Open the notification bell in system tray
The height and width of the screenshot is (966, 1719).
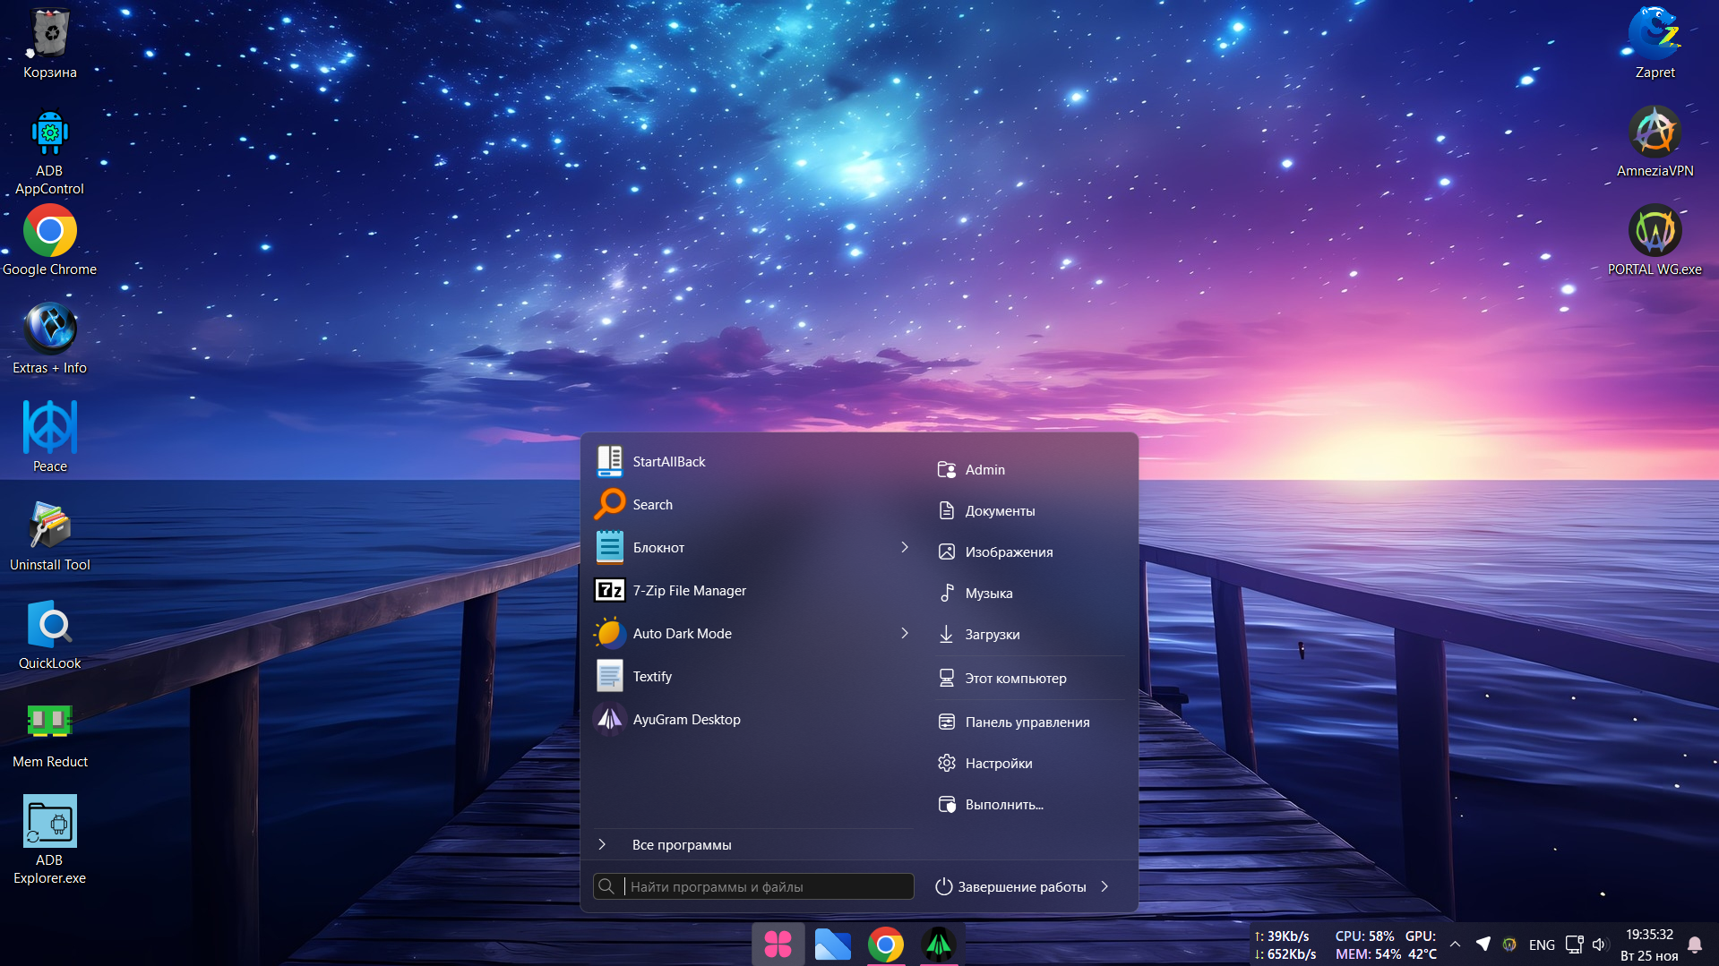(1695, 945)
